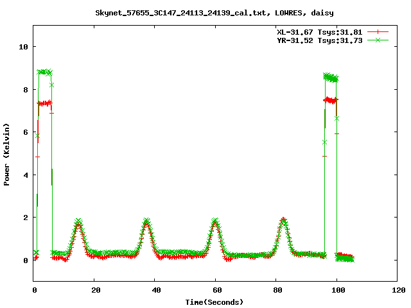Viewport: 411px width, 308px height.
Task: Select the YR-31.52 Tsys:31.73 legend entry
Action: coord(320,40)
